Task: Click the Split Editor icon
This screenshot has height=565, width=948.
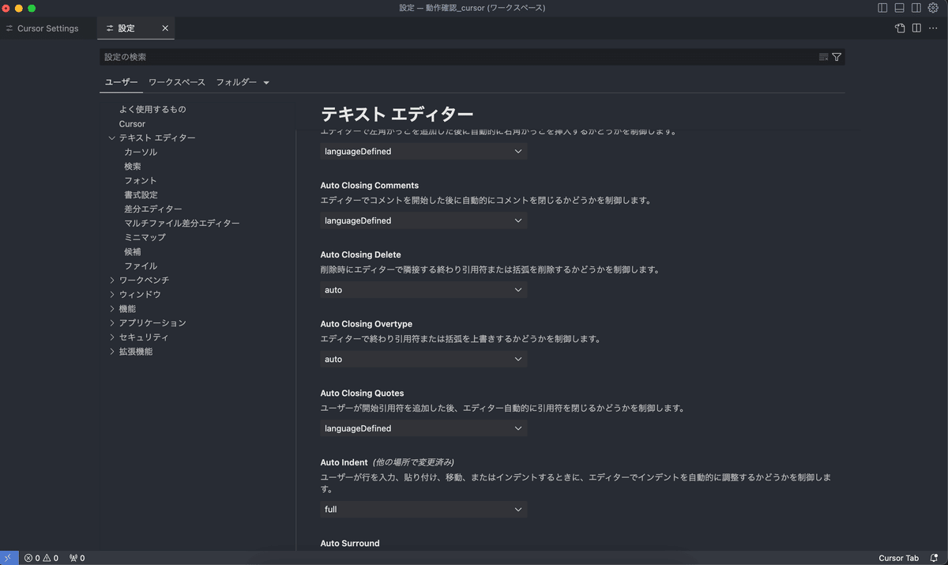Action: click(x=918, y=28)
